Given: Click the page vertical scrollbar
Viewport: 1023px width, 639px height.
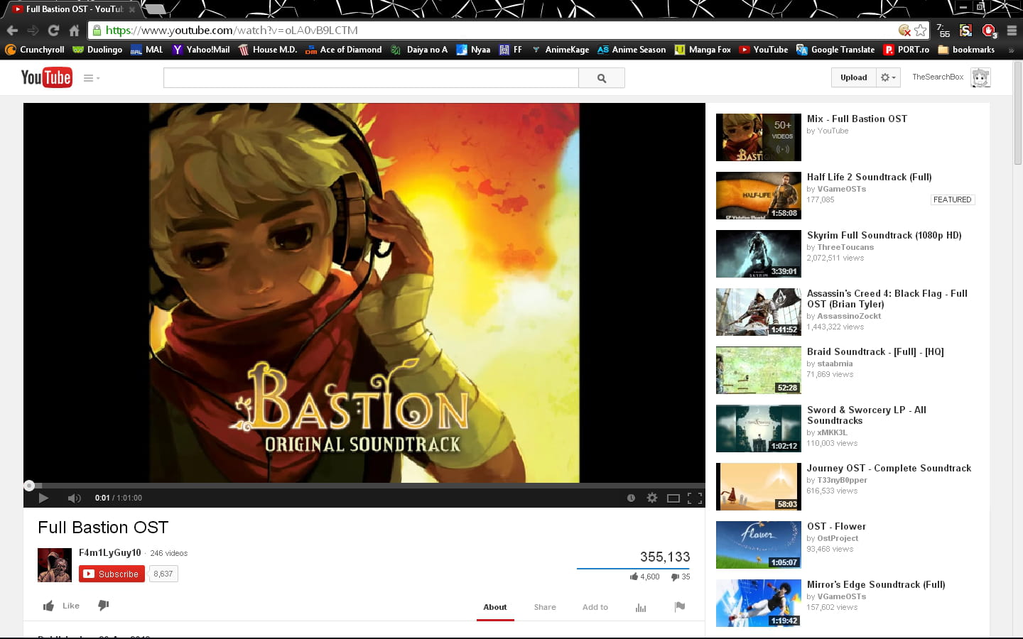Looking at the screenshot, I should pyautogui.click(x=1017, y=114).
